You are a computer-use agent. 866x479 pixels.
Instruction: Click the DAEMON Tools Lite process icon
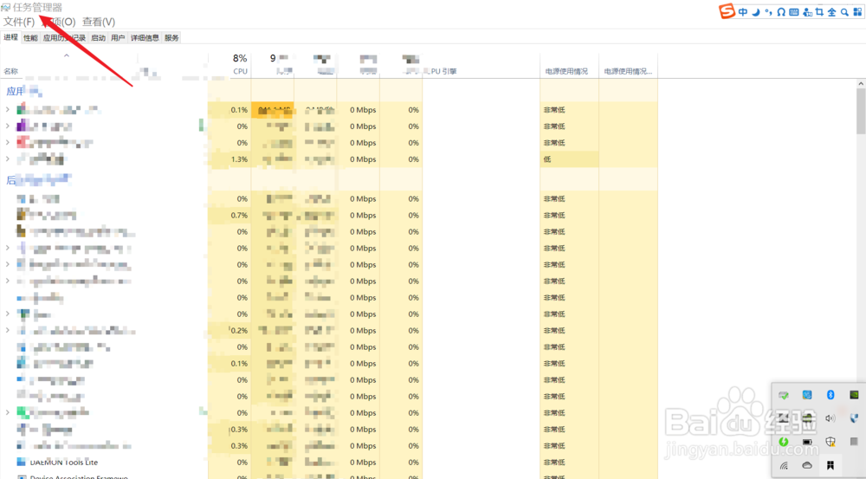coord(21,462)
